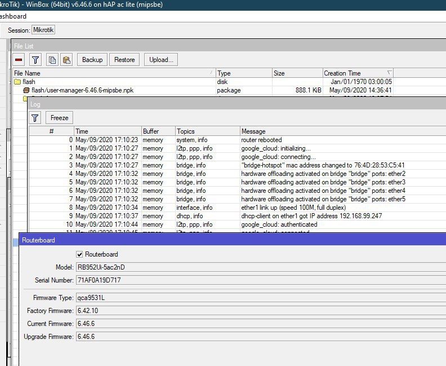Image resolution: width=446 pixels, height=366 pixels.
Task: Select log entry 'google_cloud: authenticated'
Action: click(x=238, y=224)
